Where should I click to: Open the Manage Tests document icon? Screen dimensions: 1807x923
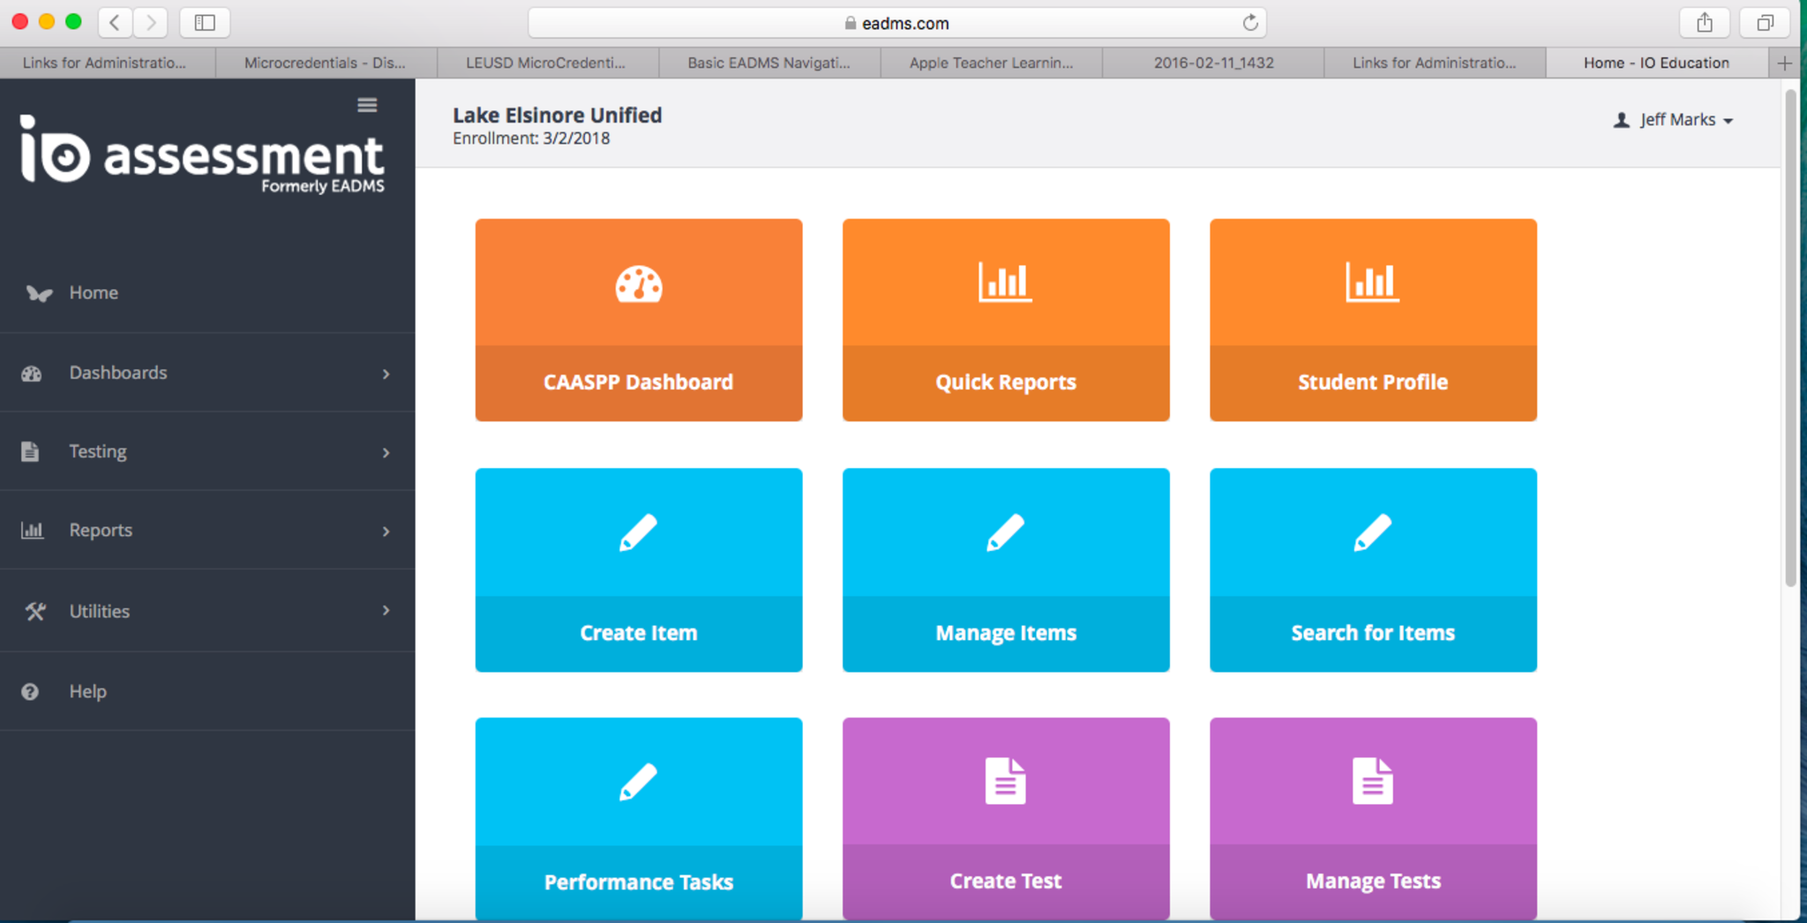click(1372, 781)
